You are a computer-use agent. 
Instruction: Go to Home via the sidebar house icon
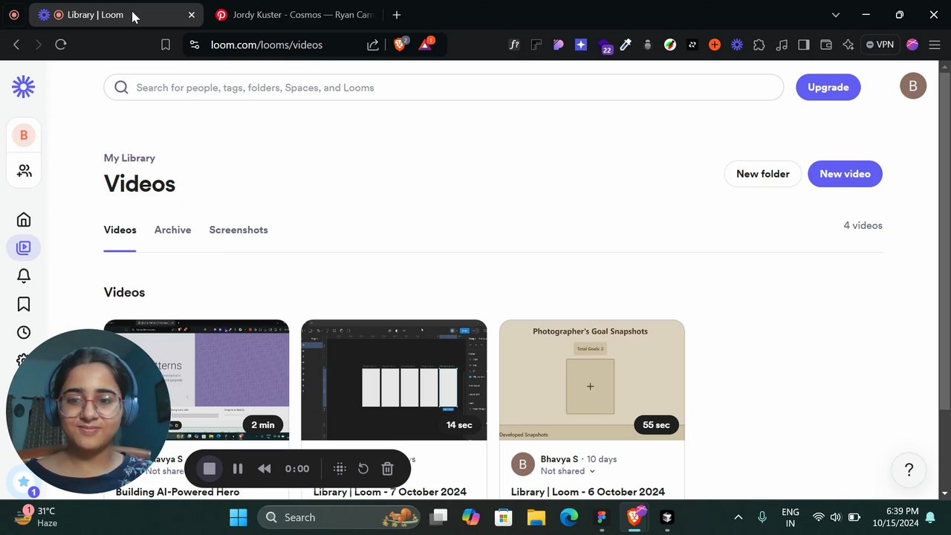click(x=24, y=219)
